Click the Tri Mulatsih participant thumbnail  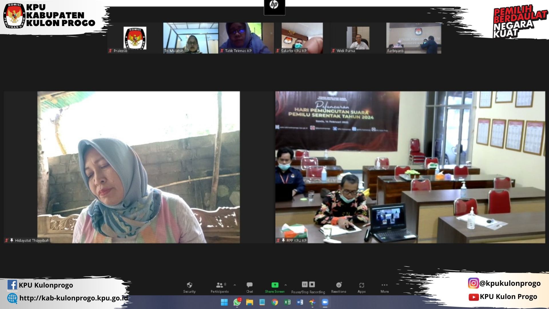coord(190,38)
